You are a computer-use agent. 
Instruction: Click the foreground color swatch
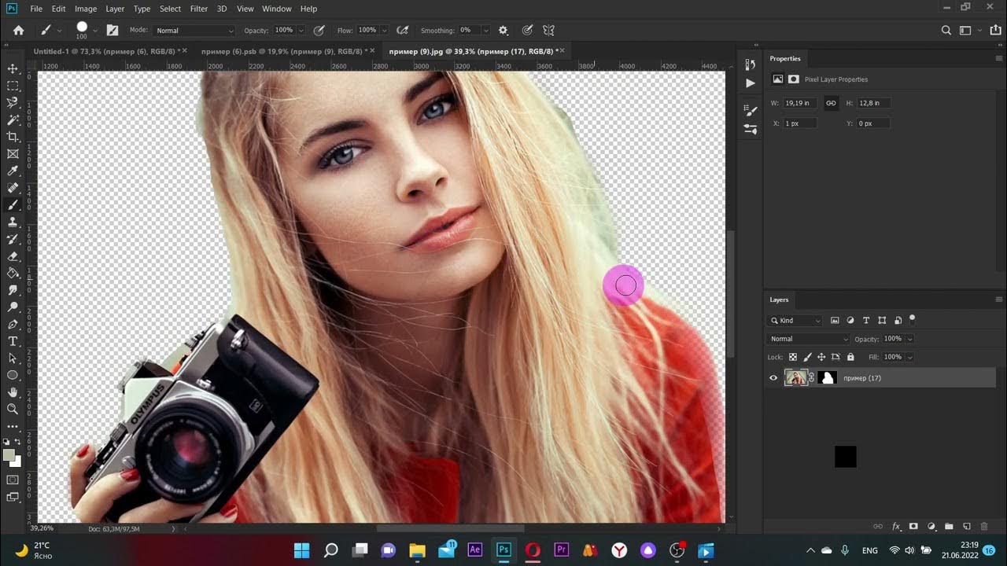click(x=9, y=455)
